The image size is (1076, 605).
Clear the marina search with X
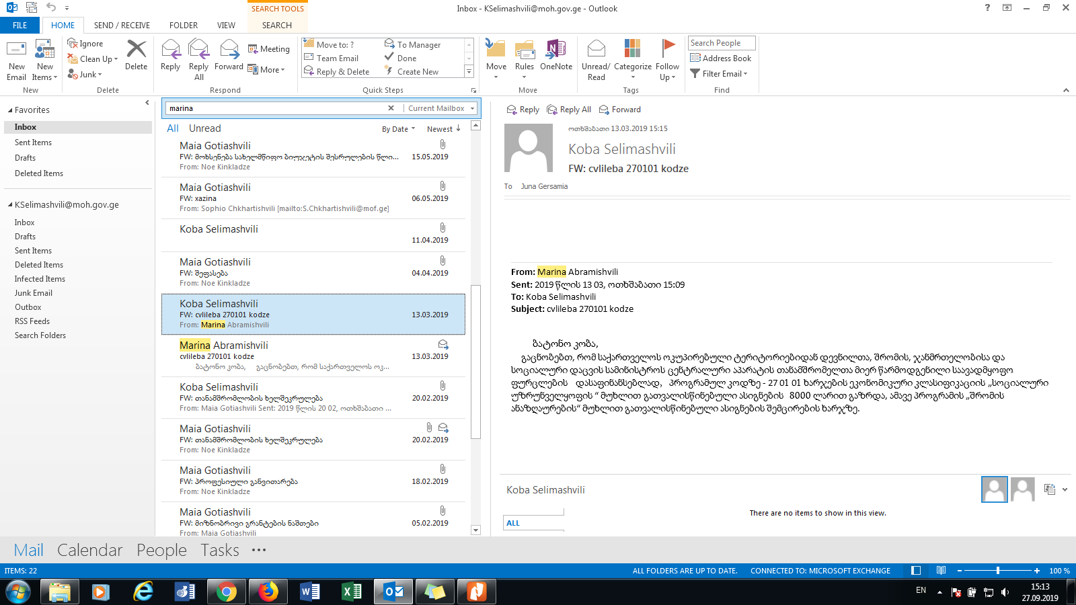(391, 108)
